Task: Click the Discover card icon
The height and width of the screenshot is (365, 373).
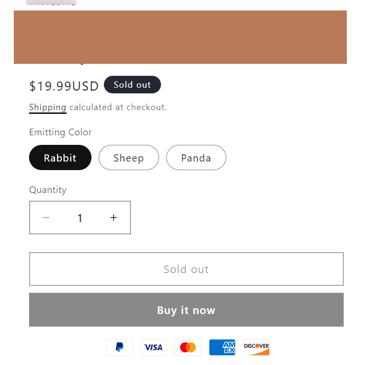Action: tap(256, 347)
